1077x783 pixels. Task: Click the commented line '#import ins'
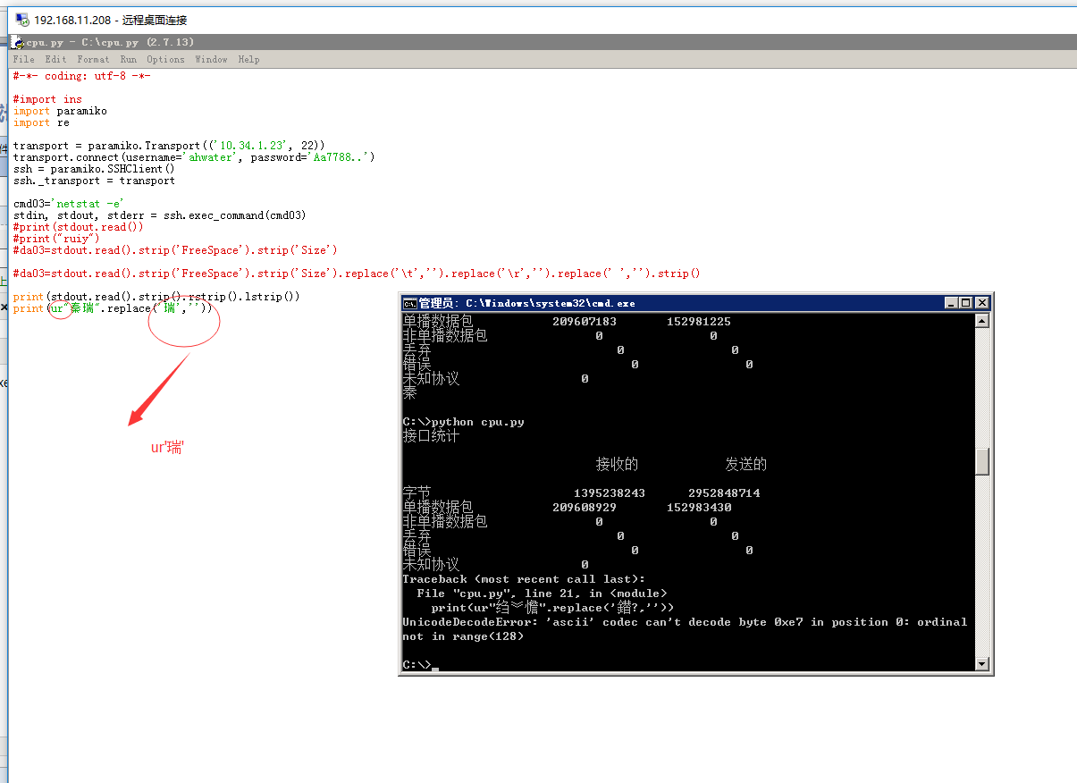point(47,99)
